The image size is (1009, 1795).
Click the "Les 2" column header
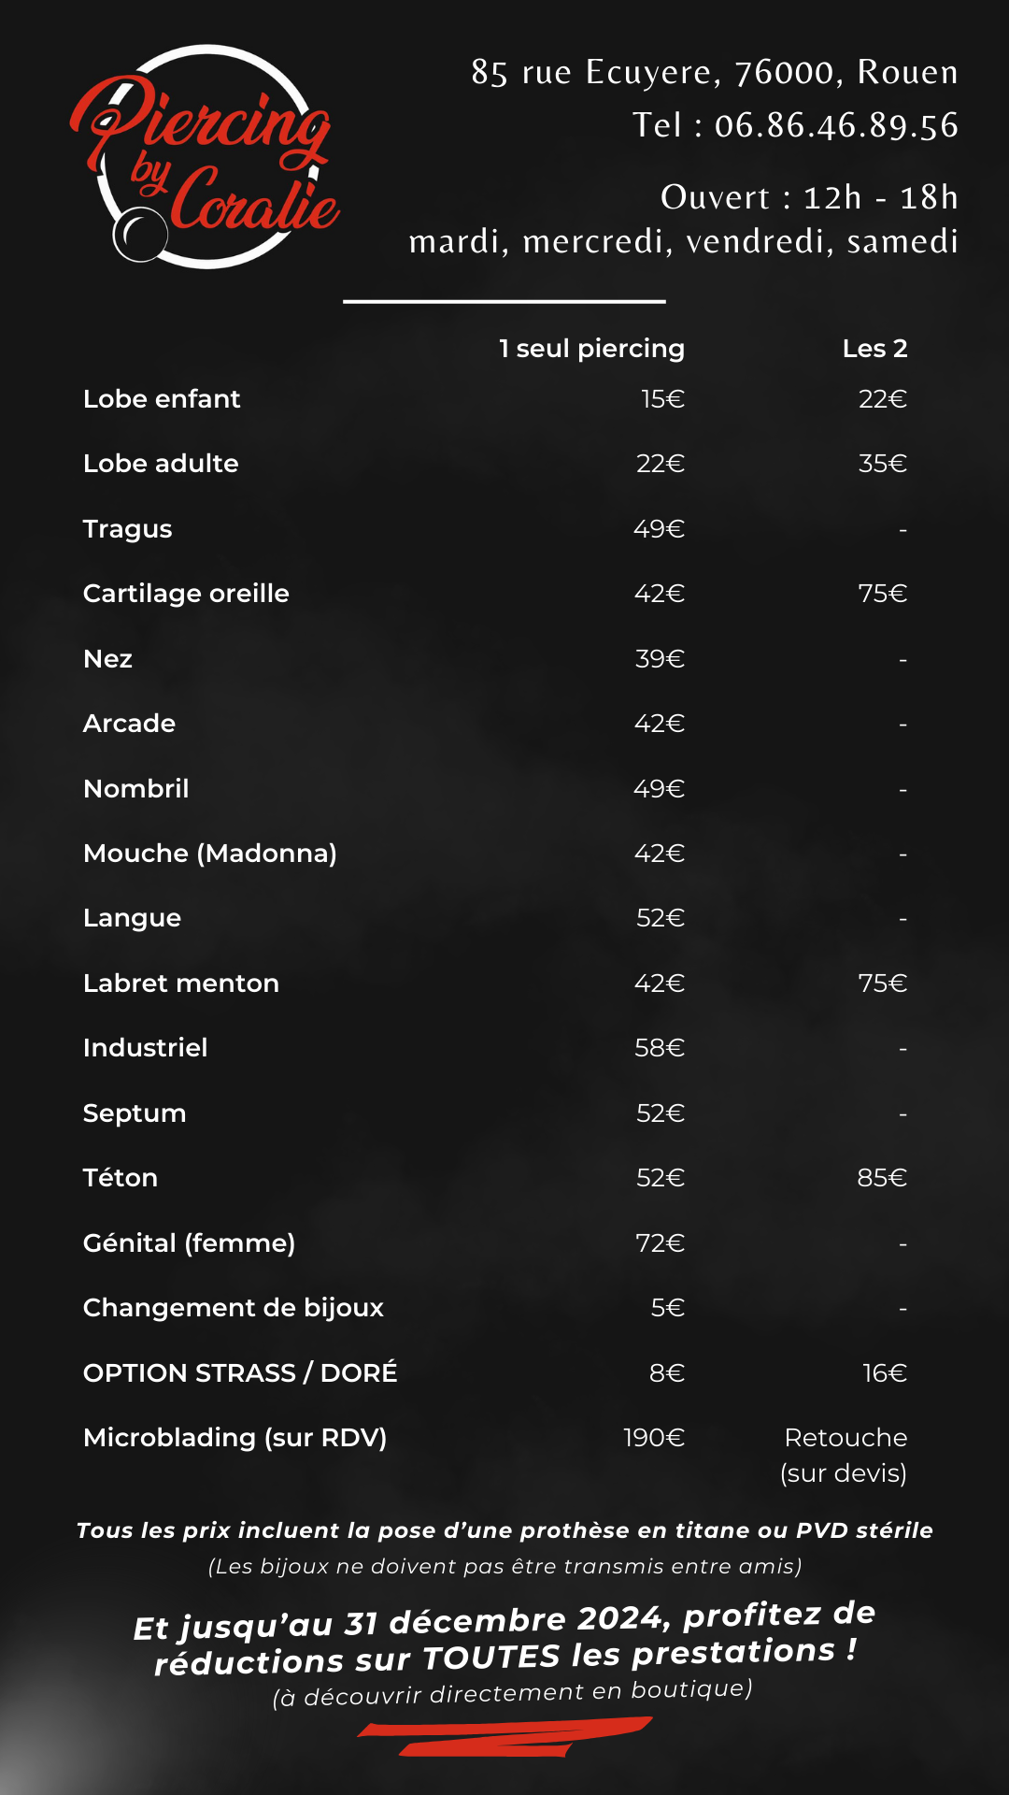pos(874,349)
